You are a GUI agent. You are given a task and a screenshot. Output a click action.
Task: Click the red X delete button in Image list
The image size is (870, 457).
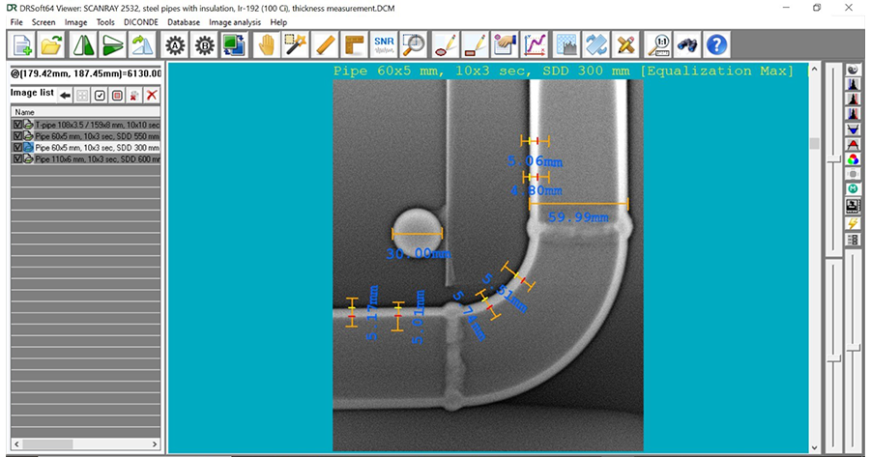[152, 95]
